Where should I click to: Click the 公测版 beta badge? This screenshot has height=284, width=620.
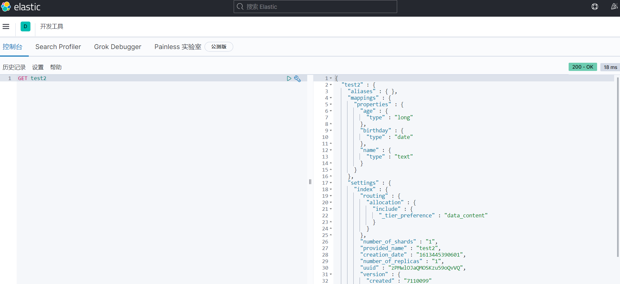point(219,47)
